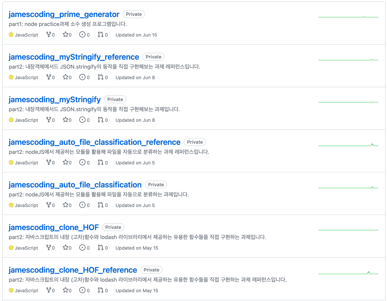Open the jamescoding_prime_generator repository link
387x301 pixels.
click(64, 14)
